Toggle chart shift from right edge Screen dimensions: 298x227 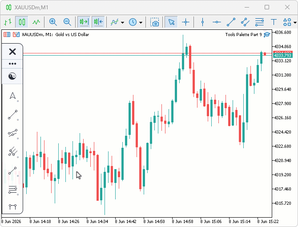coord(98,22)
